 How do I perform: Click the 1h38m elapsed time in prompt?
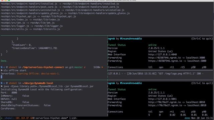point(97,67)
